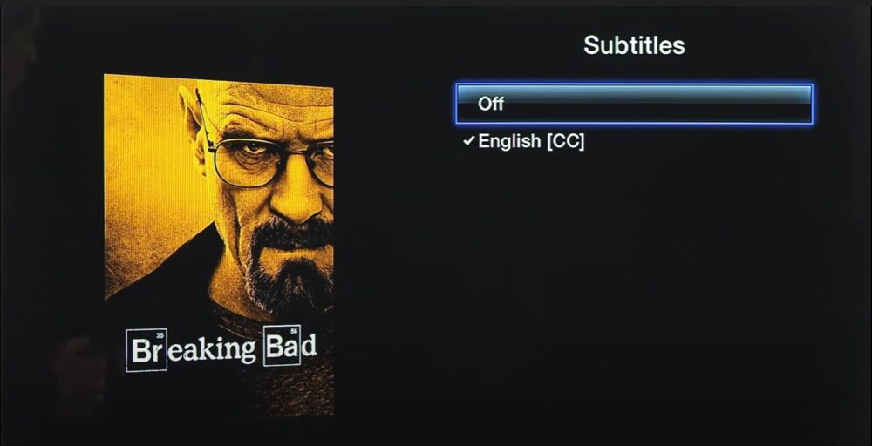Screen dimensions: 872x446
Task: Click the goatee on the poster face
Action: pyautogui.click(x=286, y=267)
